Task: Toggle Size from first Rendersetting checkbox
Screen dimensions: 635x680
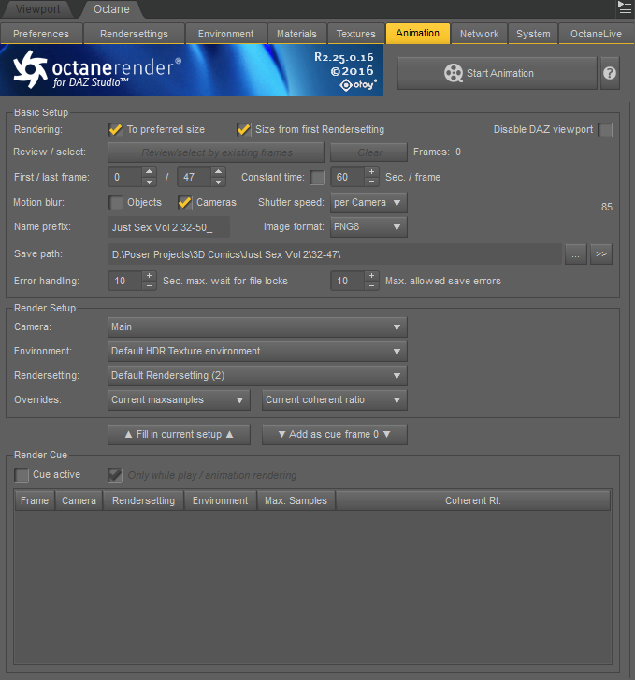Action: point(244,130)
